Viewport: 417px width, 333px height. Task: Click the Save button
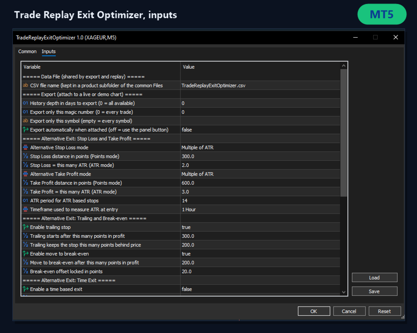375,291
